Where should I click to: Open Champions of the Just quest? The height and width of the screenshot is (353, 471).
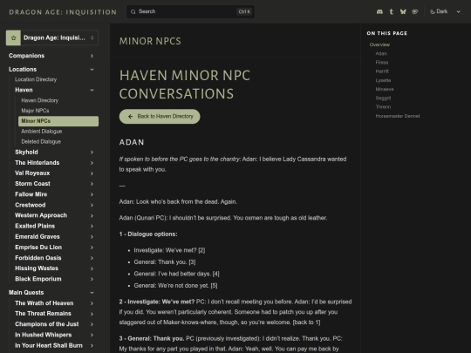coord(46,324)
